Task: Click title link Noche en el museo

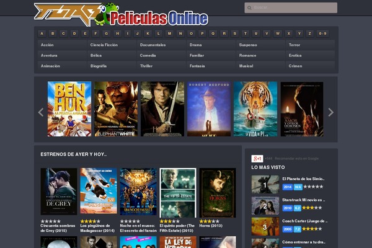Action: 138,228
